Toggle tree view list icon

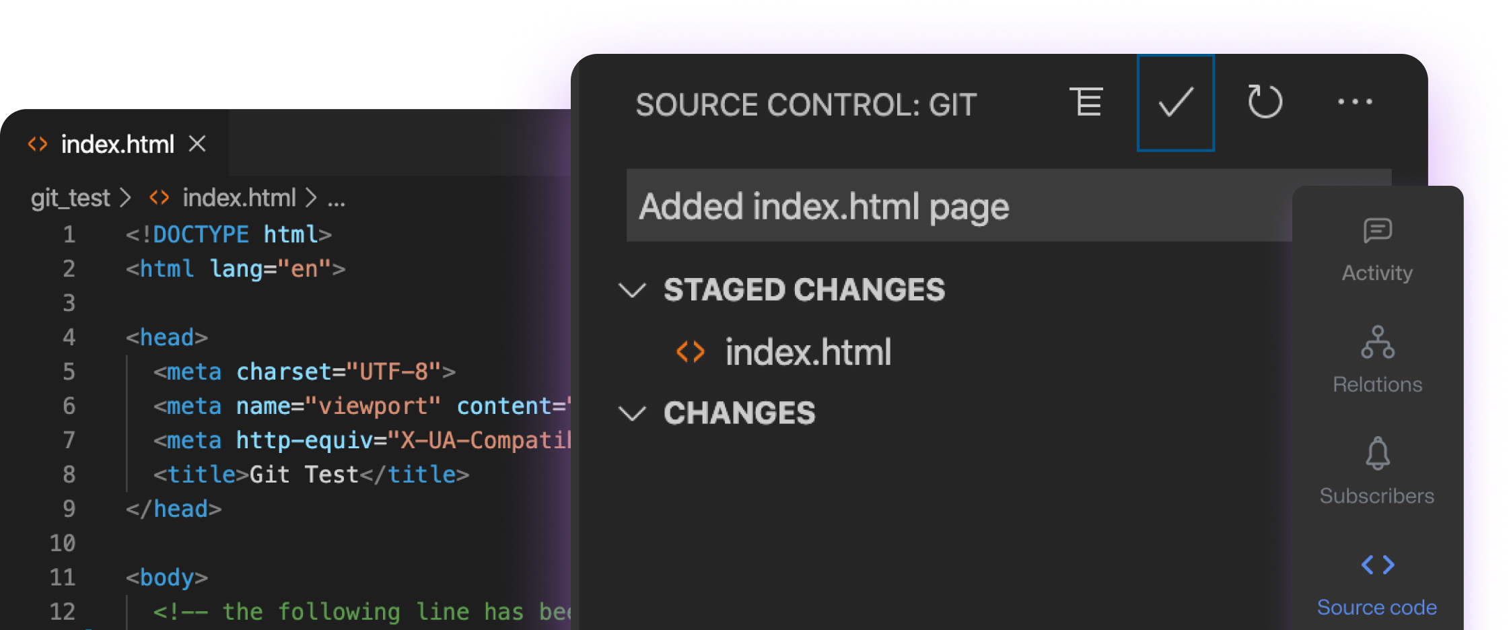pyautogui.click(x=1086, y=102)
